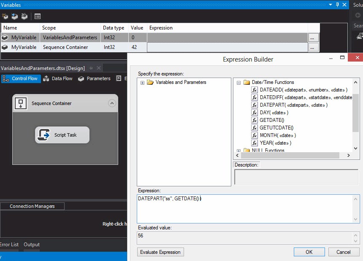Click the Script Task icon
Viewport: 363px width, 261px height.
(44, 135)
